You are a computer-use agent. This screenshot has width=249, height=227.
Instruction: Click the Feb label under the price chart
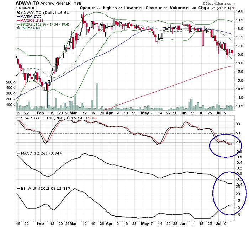[40, 113]
